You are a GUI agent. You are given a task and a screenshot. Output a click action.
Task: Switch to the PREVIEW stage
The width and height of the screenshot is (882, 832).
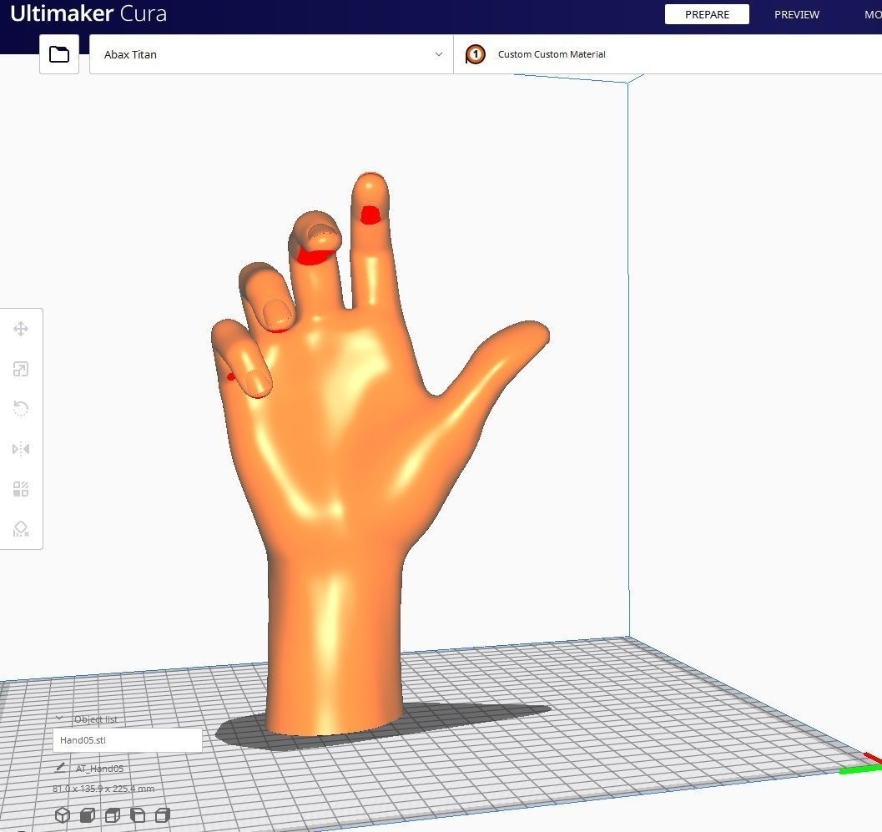click(x=797, y=15)
